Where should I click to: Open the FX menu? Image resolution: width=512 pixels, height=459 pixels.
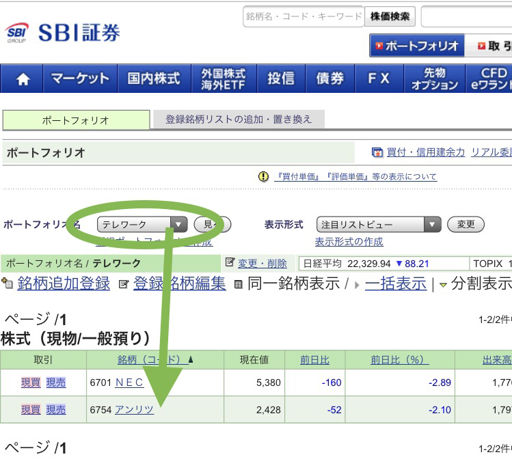coord(379,79)
